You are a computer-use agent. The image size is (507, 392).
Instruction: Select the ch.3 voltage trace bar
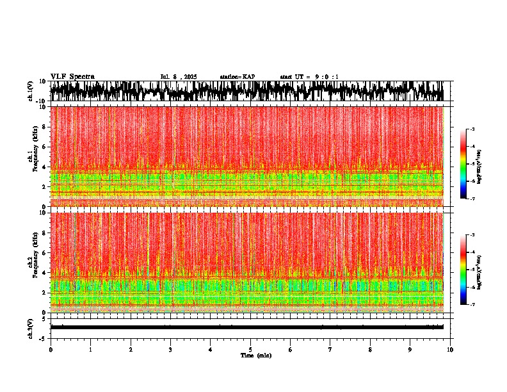pyautogui.click(x=246, y=327)
